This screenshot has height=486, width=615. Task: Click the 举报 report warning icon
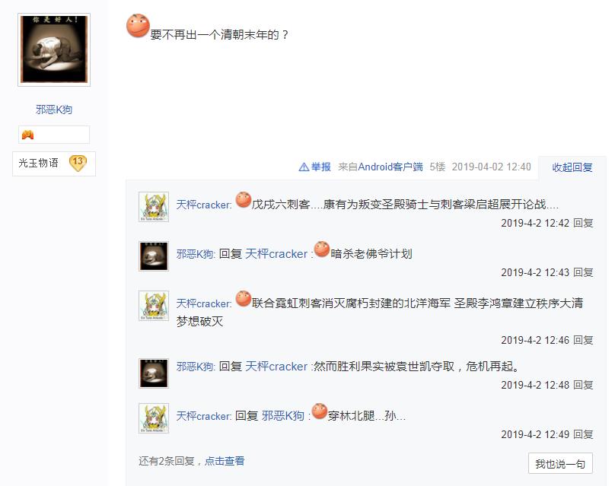click(x=304, y=167)
